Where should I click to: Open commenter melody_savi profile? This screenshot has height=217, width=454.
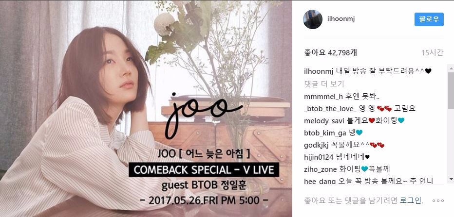point(320,121)
